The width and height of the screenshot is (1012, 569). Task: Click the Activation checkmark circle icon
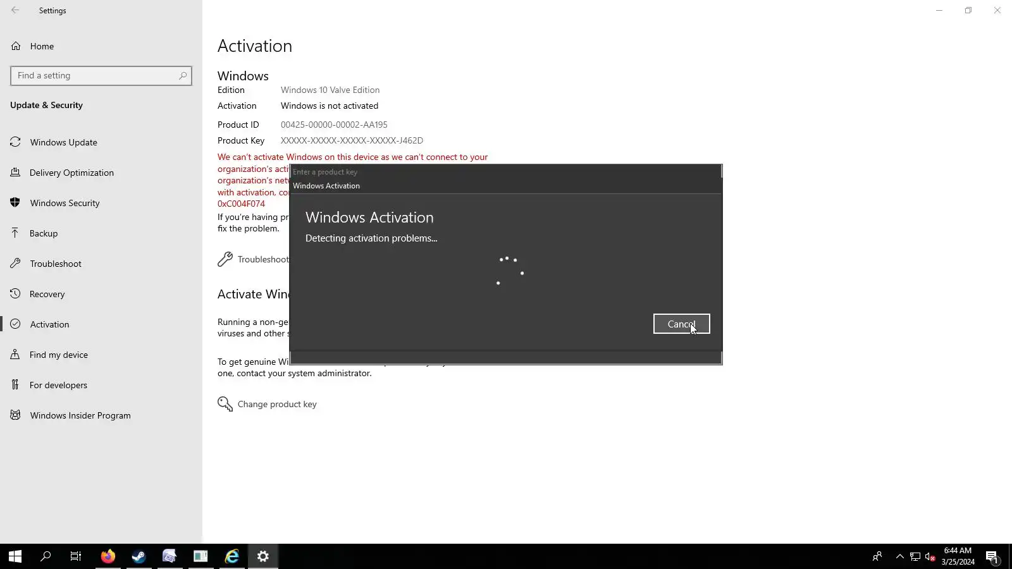click(x=16, y=324)
